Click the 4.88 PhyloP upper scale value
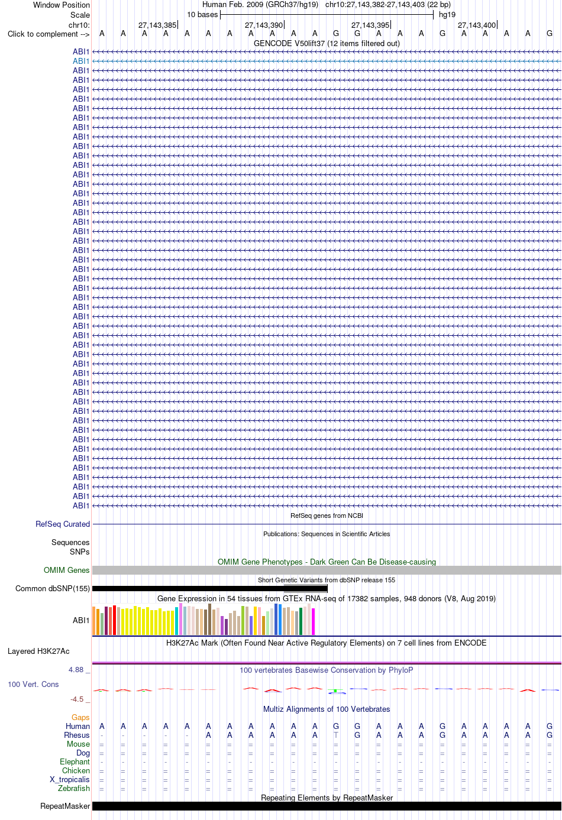 pyautogui.click(x=76, y=670)
